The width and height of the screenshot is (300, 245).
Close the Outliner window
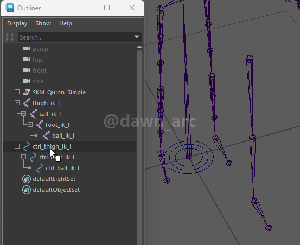(132, 8)
